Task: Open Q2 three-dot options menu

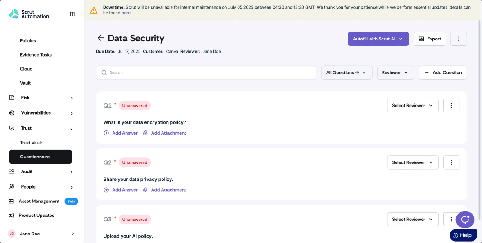Action: (x=451, y=162)
